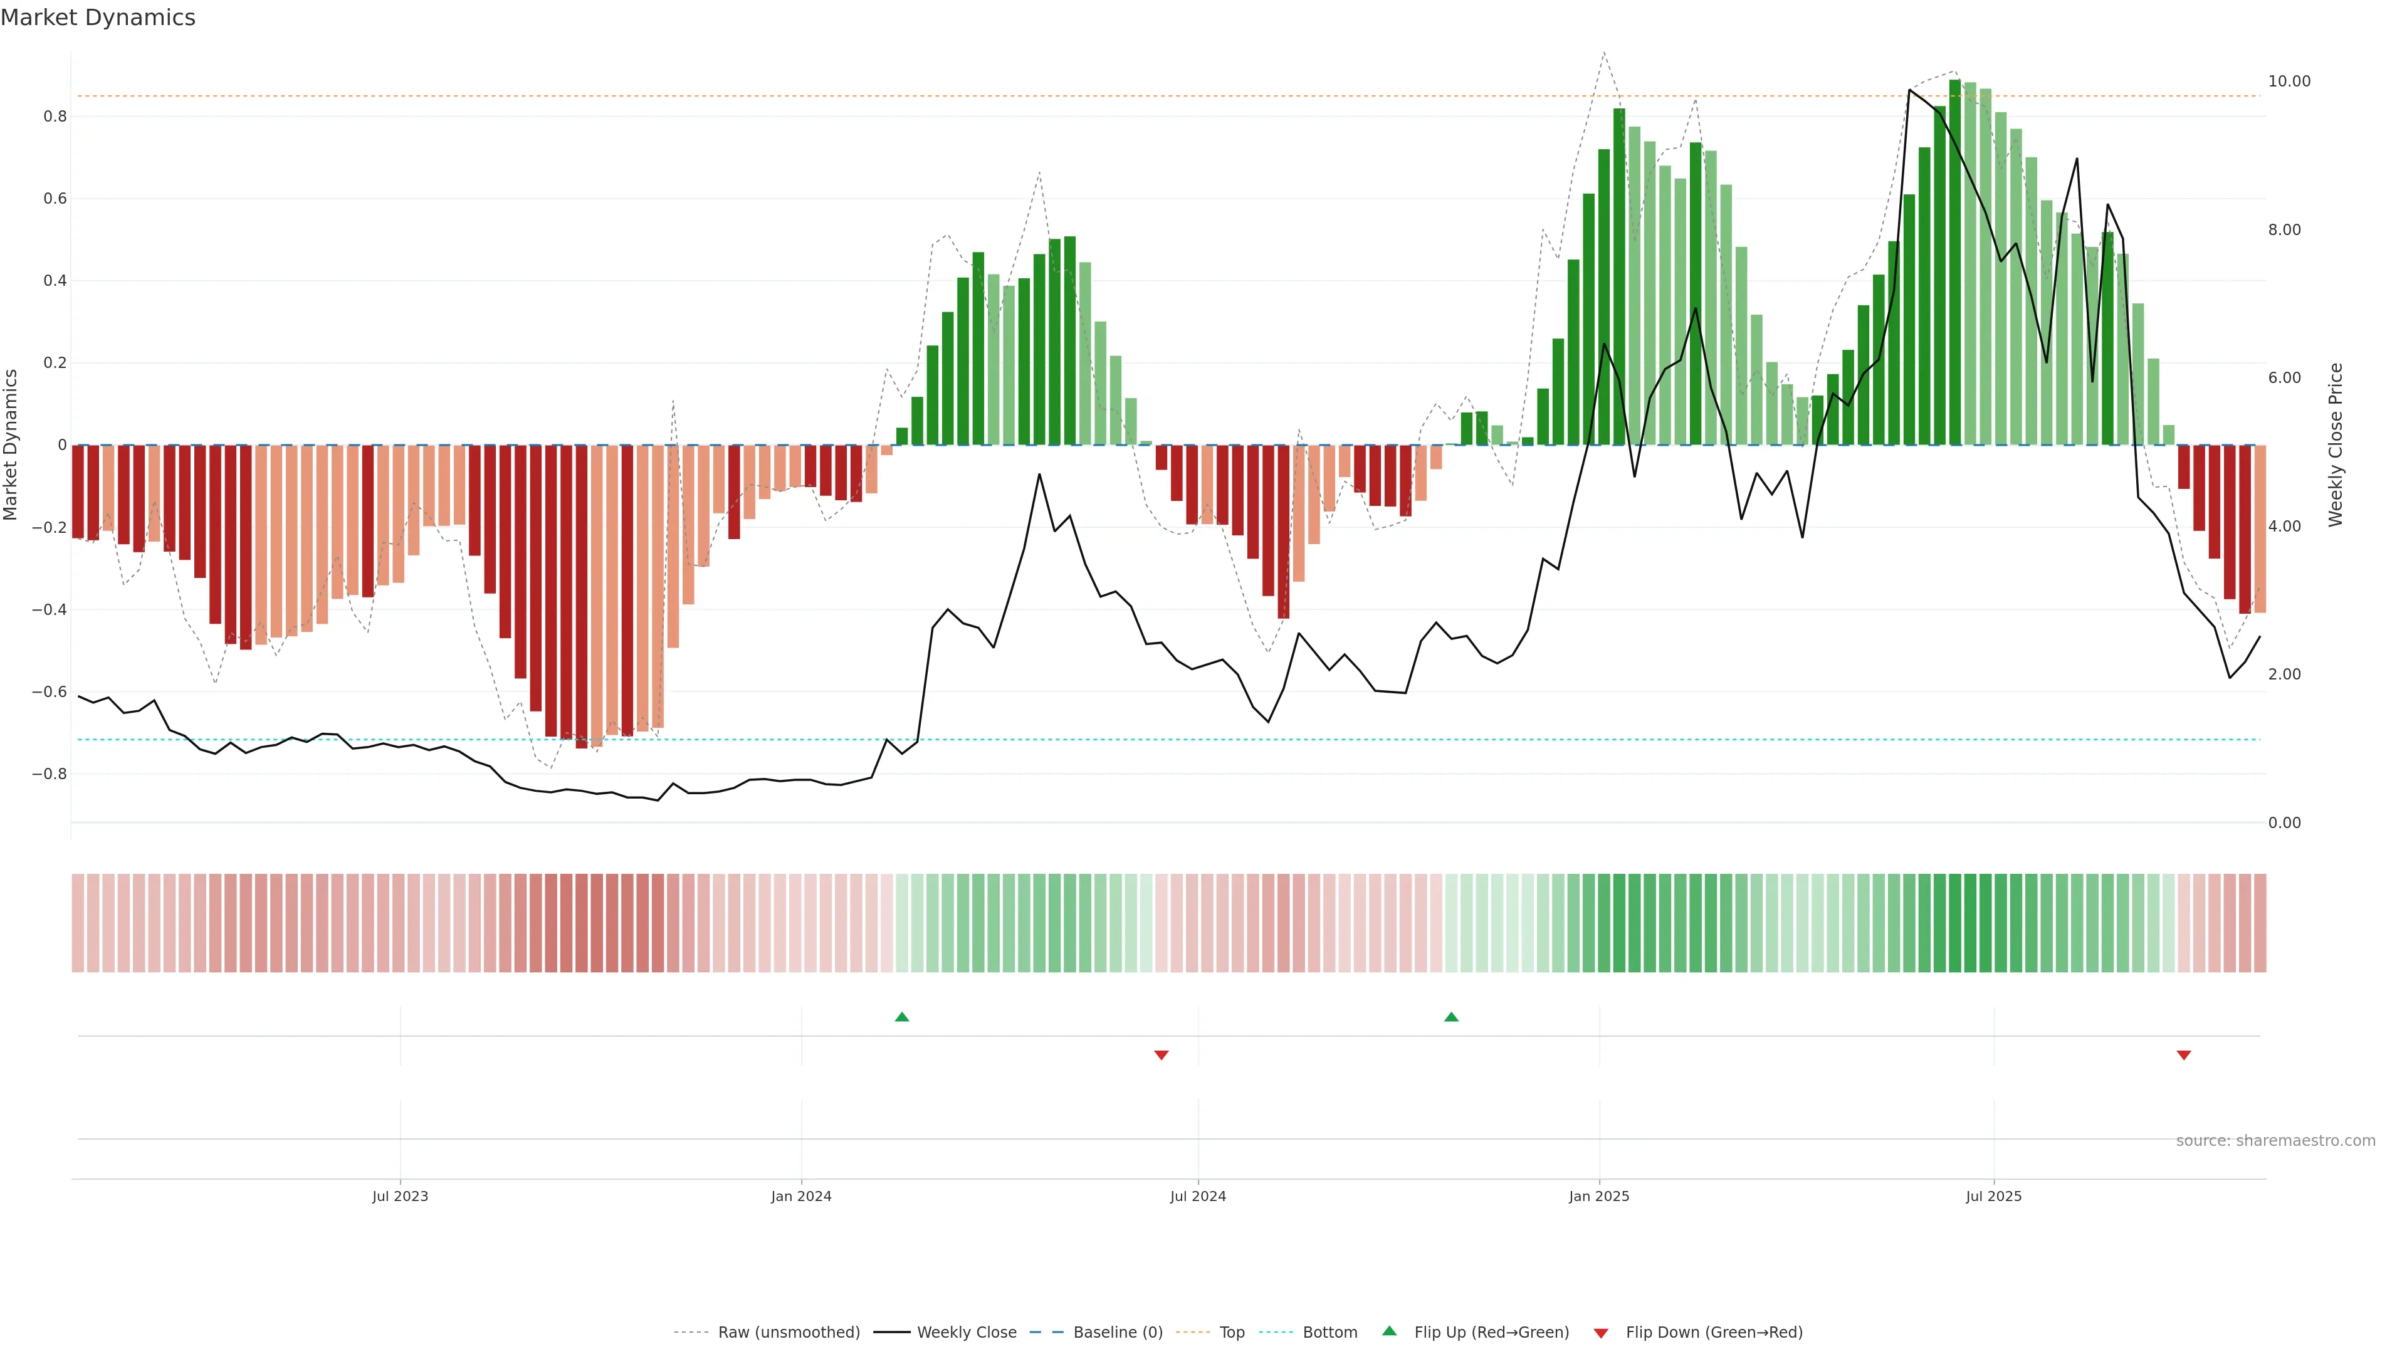Click the Jul 2023 axis label
2407x1354 pixels.
tap(400, 1196)
